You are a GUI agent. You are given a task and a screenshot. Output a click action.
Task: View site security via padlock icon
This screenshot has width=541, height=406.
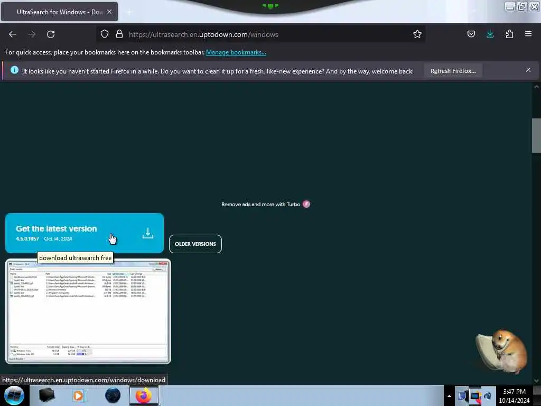coord(119,34)
